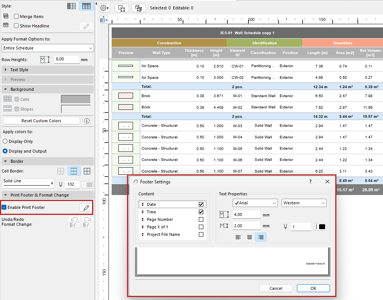Enable the Page Number footer checkbox

[x=201, y=219]
